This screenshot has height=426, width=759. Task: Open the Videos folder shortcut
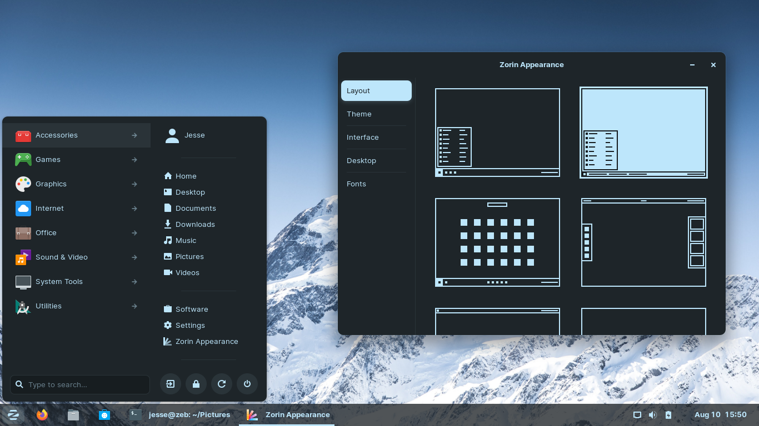click(182, 272)
